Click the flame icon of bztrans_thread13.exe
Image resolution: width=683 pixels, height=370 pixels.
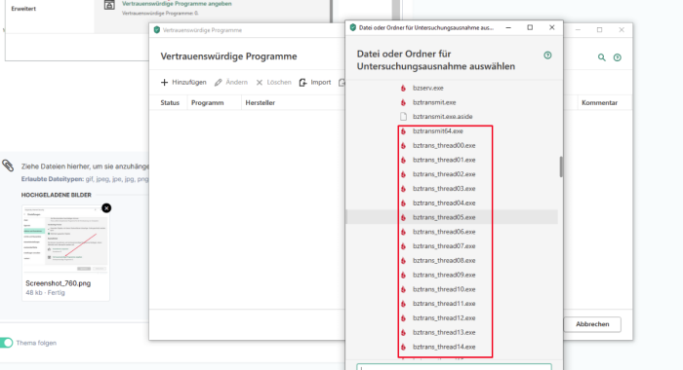[x=403, y=332]
